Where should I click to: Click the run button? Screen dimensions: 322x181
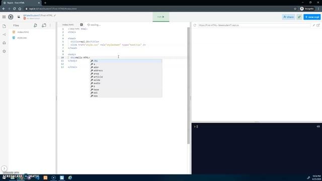(x=161, y=17)
